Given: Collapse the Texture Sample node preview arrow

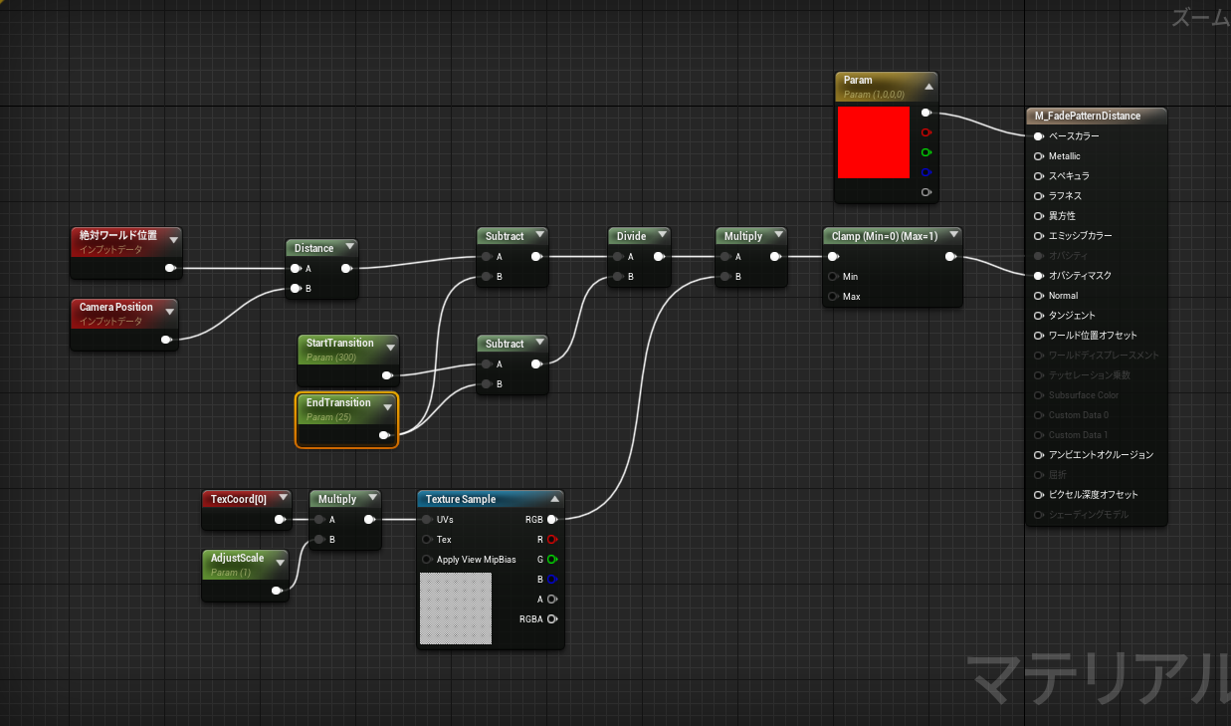Looking at the screenshot, I should click(x=554, y=499).
